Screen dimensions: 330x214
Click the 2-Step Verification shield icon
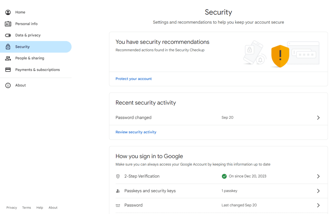click(118, 176)
